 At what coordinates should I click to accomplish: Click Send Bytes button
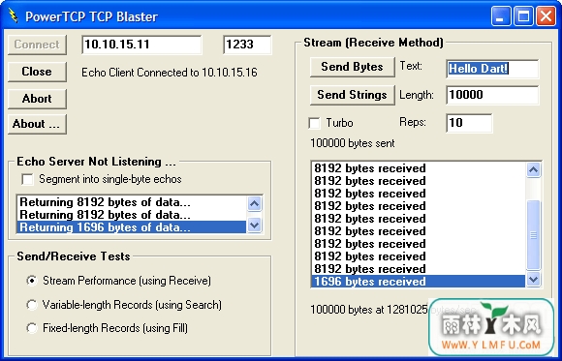(x=353, y=67)
